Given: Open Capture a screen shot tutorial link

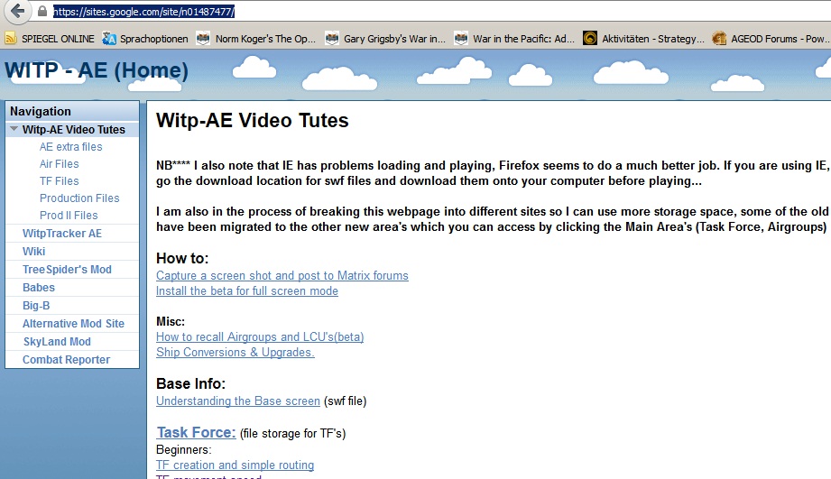Looking at the screenshot, I should [282, 275].
